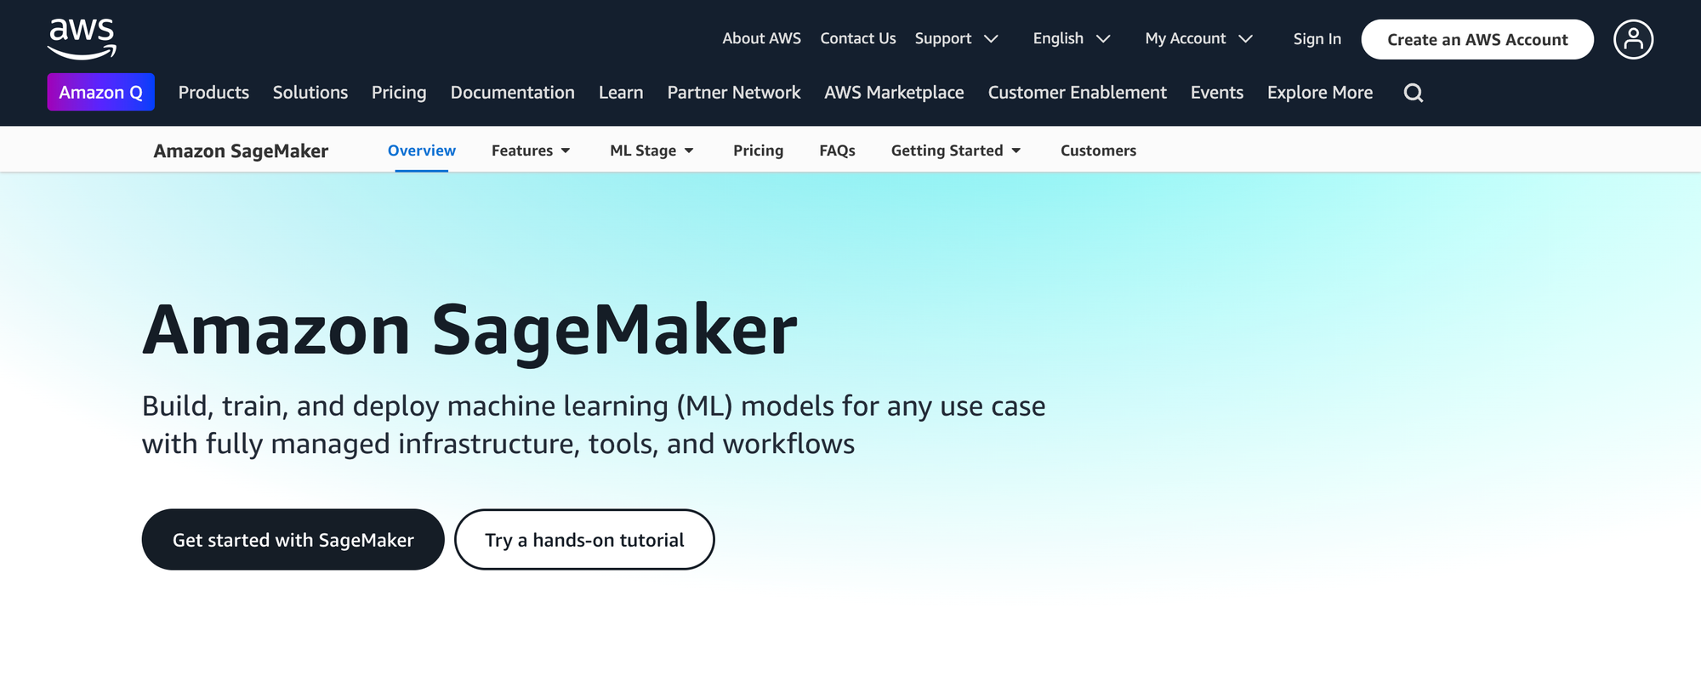This screenshot has height=681, width=1701.
Task: Open the search magnifier icon
Action: tap(1413, 93)
